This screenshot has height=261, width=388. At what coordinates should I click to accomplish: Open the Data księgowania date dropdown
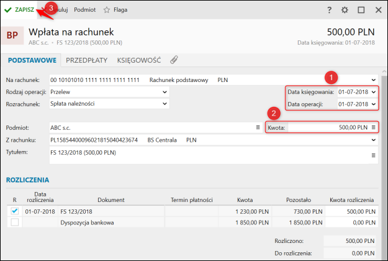point(373,92)
